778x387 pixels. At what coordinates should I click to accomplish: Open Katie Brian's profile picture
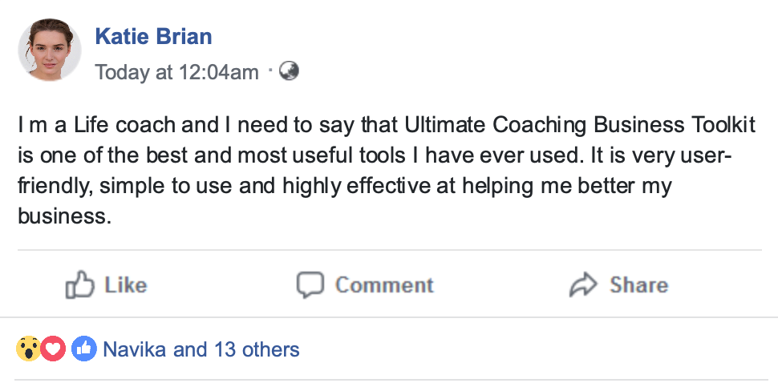50,50
